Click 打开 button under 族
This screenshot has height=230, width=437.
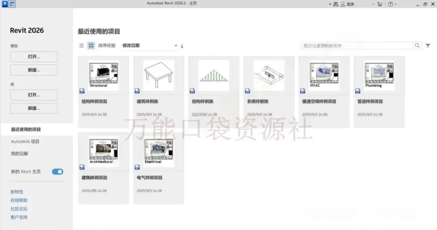click(34, 95)
